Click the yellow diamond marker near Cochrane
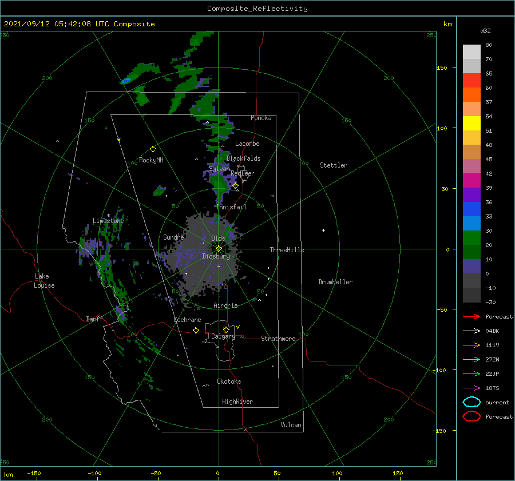This screenshot has height=481, width=515. 196,330
